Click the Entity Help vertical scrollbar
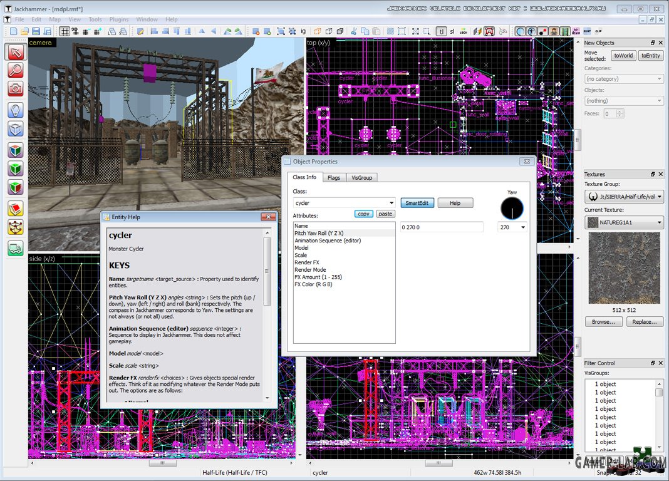 coord(267,316)
